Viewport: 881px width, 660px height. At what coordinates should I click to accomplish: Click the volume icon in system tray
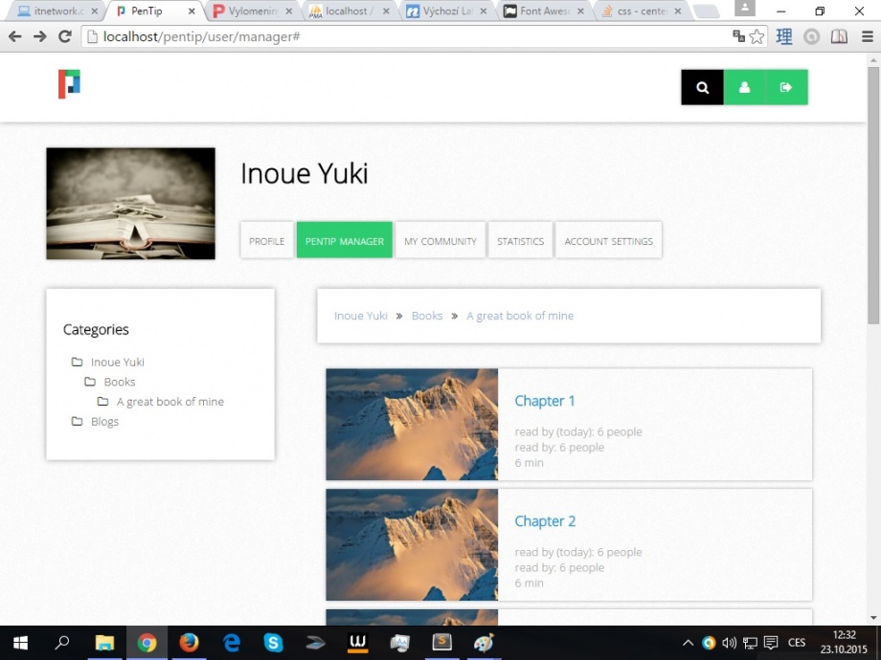pyautogui.click(x=729, y=643)
